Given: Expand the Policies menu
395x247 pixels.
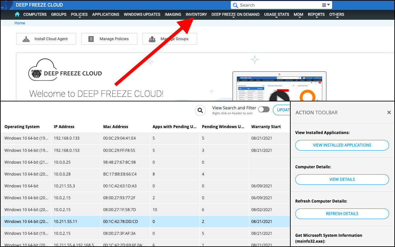Looking at the screenshot, I should point(79,14).
